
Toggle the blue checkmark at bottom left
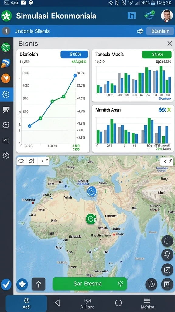(x=6, y=285)
